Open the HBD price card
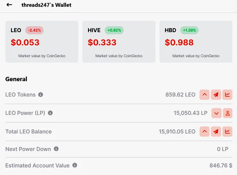Viewport: 237px width, 175px height. 196,42
